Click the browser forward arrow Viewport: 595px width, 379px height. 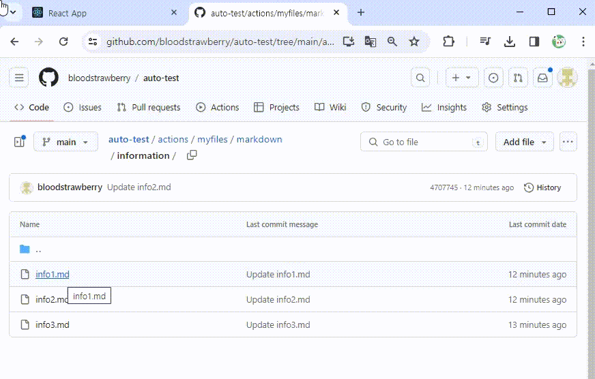[38, 42]
